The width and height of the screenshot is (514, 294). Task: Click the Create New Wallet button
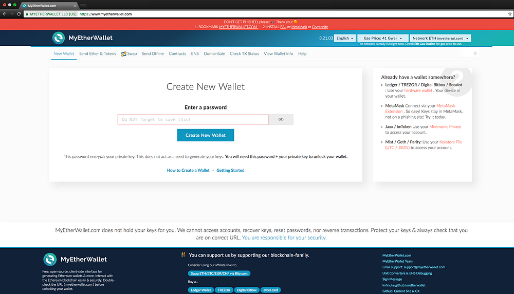tap(206, 135)
